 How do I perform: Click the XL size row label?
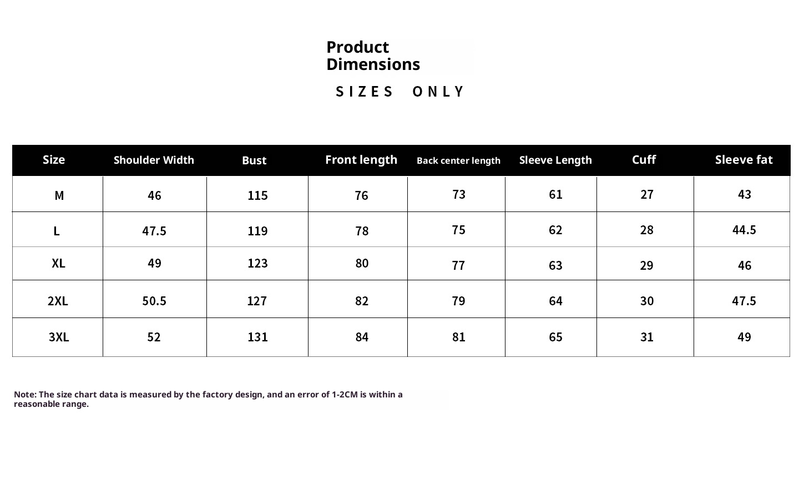click(x=58, y=263)
